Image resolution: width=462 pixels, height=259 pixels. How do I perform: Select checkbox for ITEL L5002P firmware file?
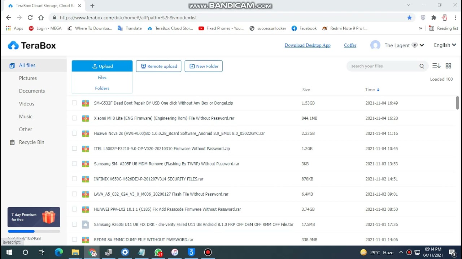click(74, 148)
